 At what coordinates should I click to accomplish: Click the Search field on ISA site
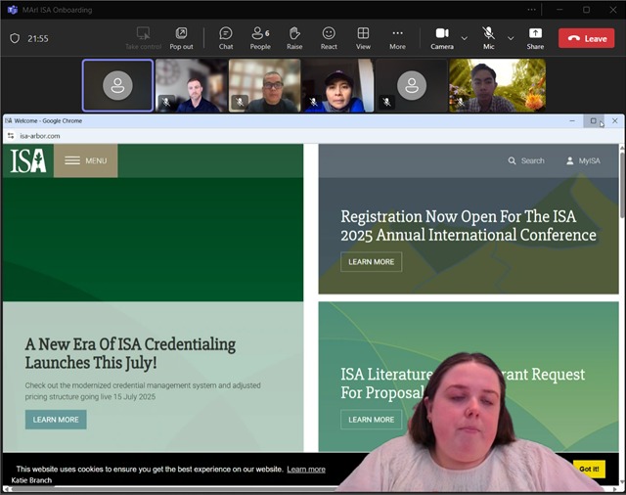tap(526, 160)
